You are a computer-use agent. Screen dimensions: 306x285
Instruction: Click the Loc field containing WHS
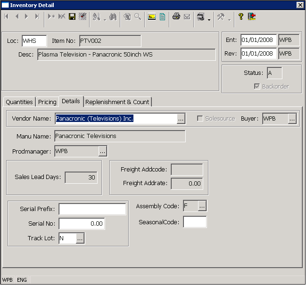coord(34,41)
